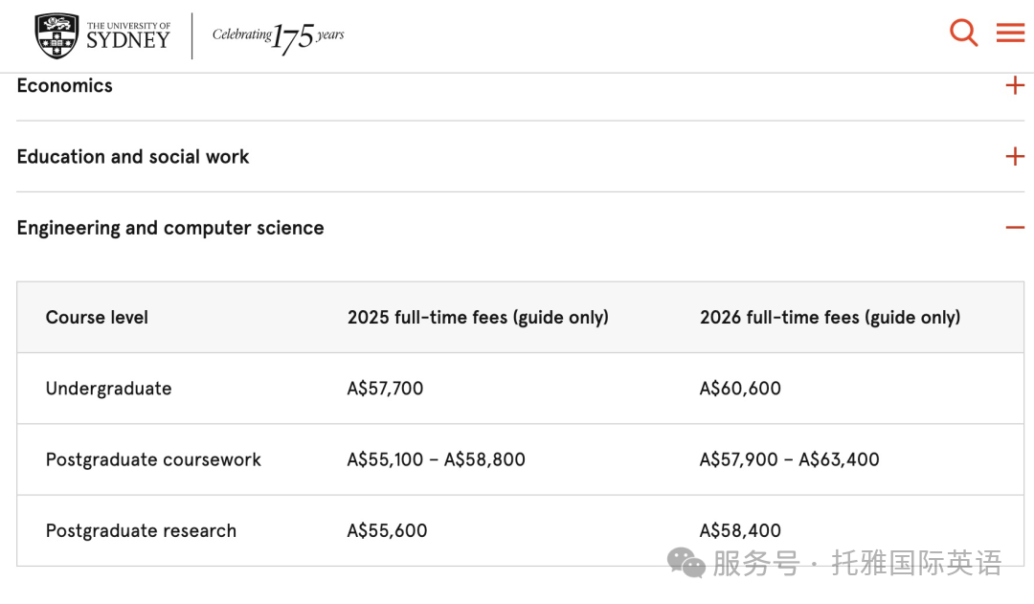Select the Undergraduate row label
The height and width of the screenshot is (604, 1034).
pyautogui.click(x=109, y=389)
